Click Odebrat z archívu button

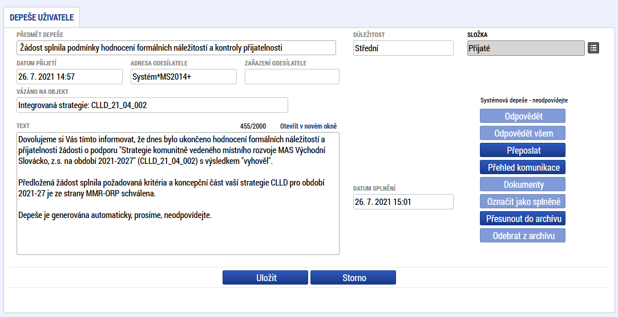click(x=523, y=235)
